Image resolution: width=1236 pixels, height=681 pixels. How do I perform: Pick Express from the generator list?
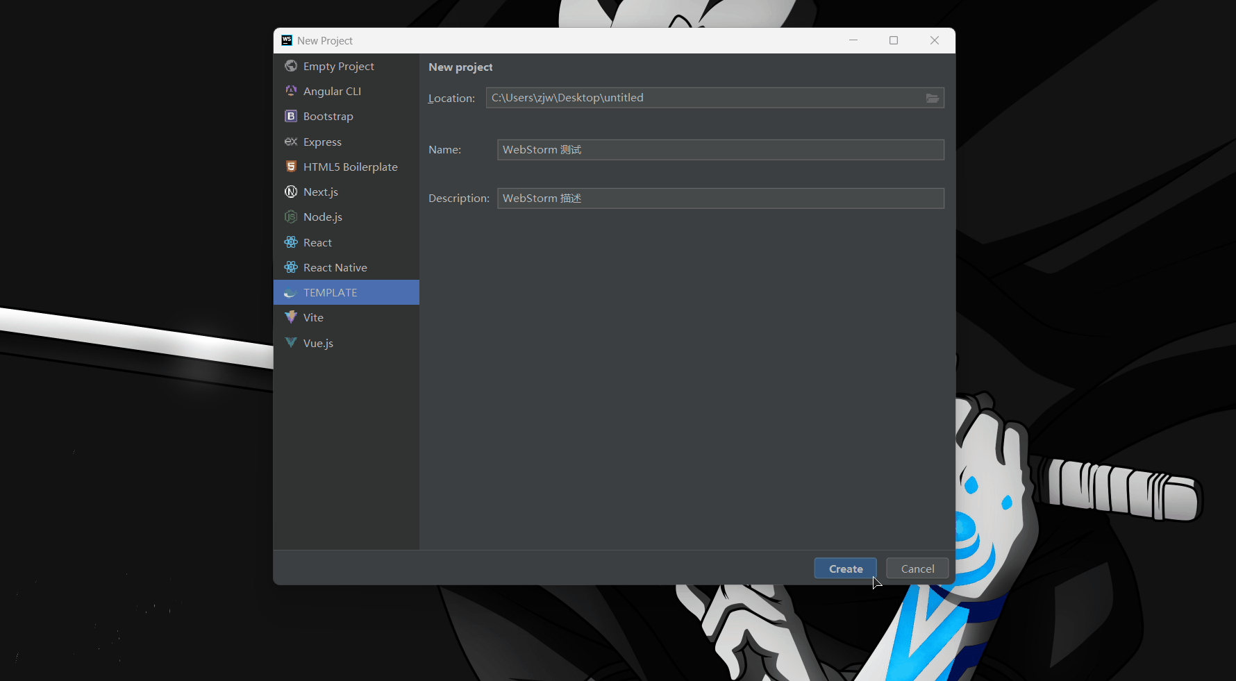tap(346, 142)
